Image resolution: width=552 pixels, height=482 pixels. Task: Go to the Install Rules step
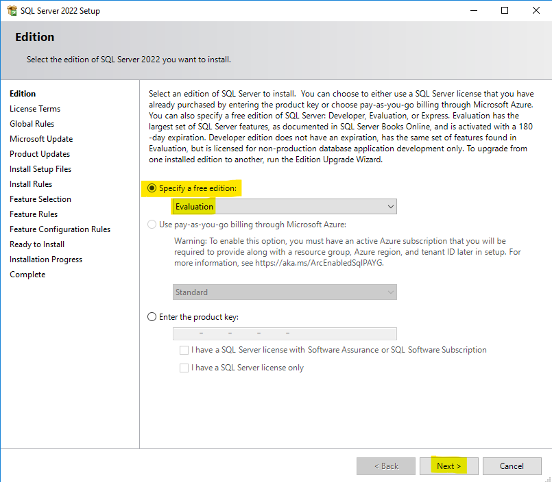31,183
